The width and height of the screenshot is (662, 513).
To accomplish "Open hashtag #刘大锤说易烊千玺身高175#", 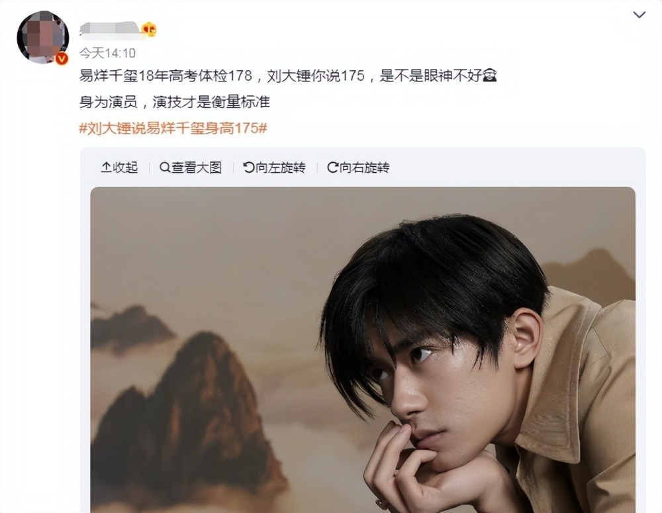I will coord(173,128).
